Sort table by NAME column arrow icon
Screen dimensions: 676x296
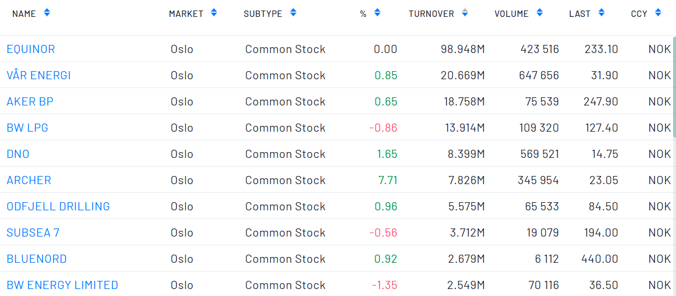[47, 13]
